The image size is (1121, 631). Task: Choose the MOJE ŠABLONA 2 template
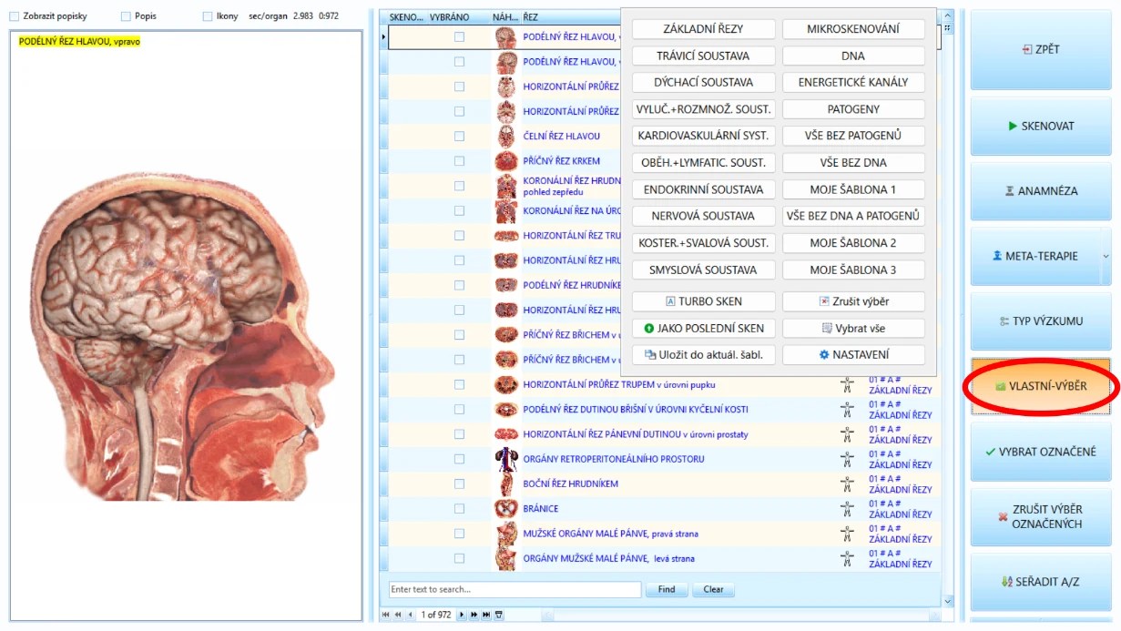853,243
